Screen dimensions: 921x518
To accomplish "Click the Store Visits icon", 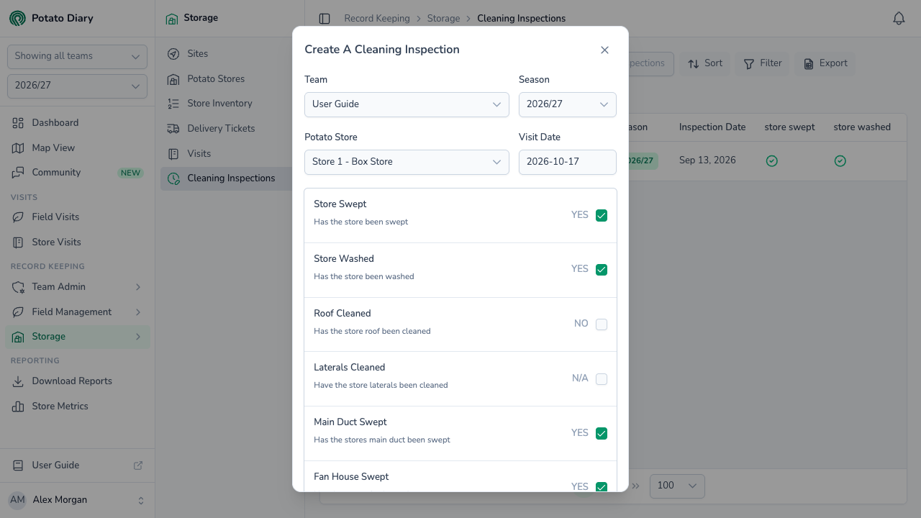I will 18,242.
